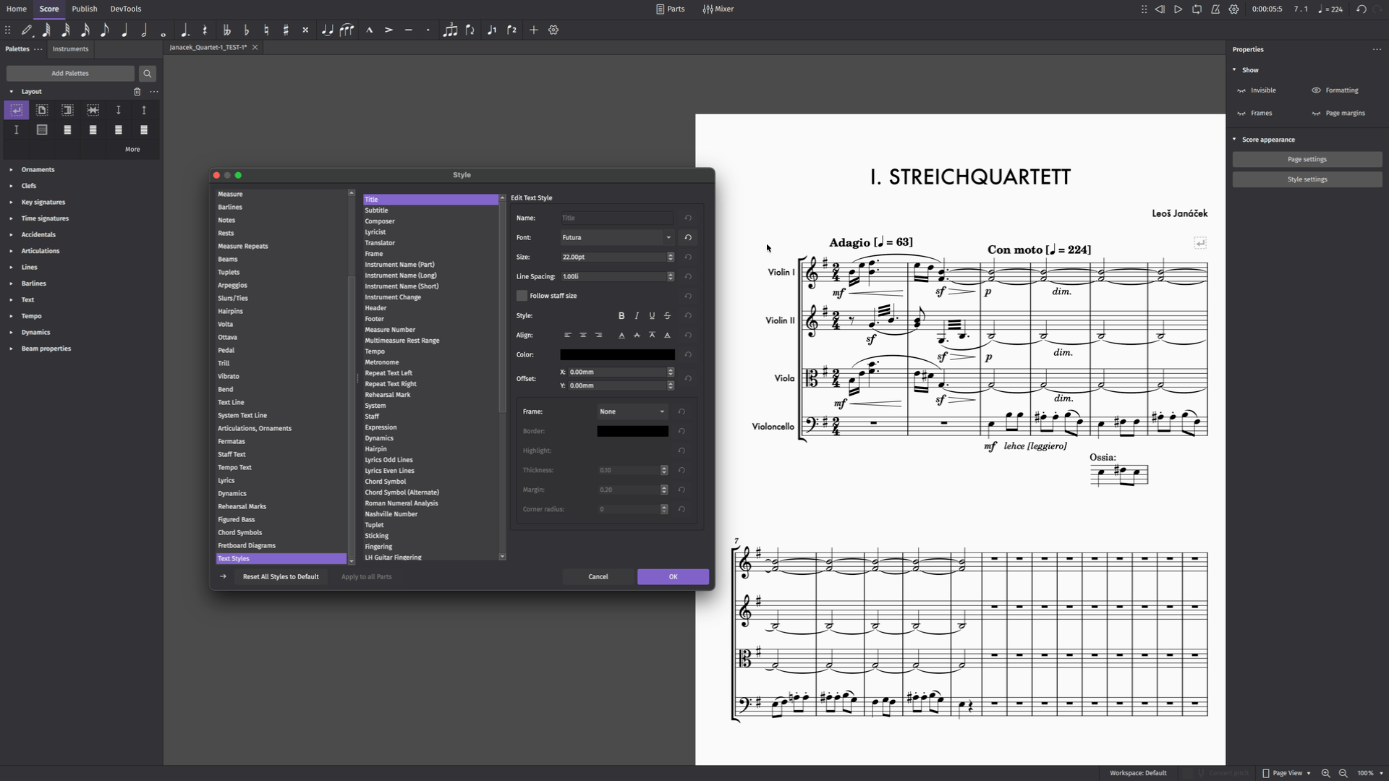1389x781 pixels.
Task: Open the Frame dropdown set to None
Action: coord(630,411)
